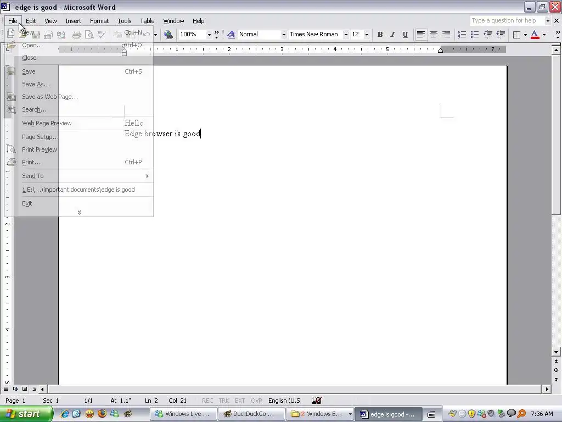The image size is (562, 422).
Task: Click the Insert Hyperlink globe icon
Action: click(x=168, y=35)
